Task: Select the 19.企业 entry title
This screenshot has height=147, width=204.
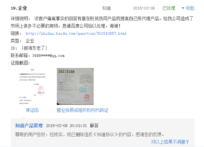Action: point(19,8)
